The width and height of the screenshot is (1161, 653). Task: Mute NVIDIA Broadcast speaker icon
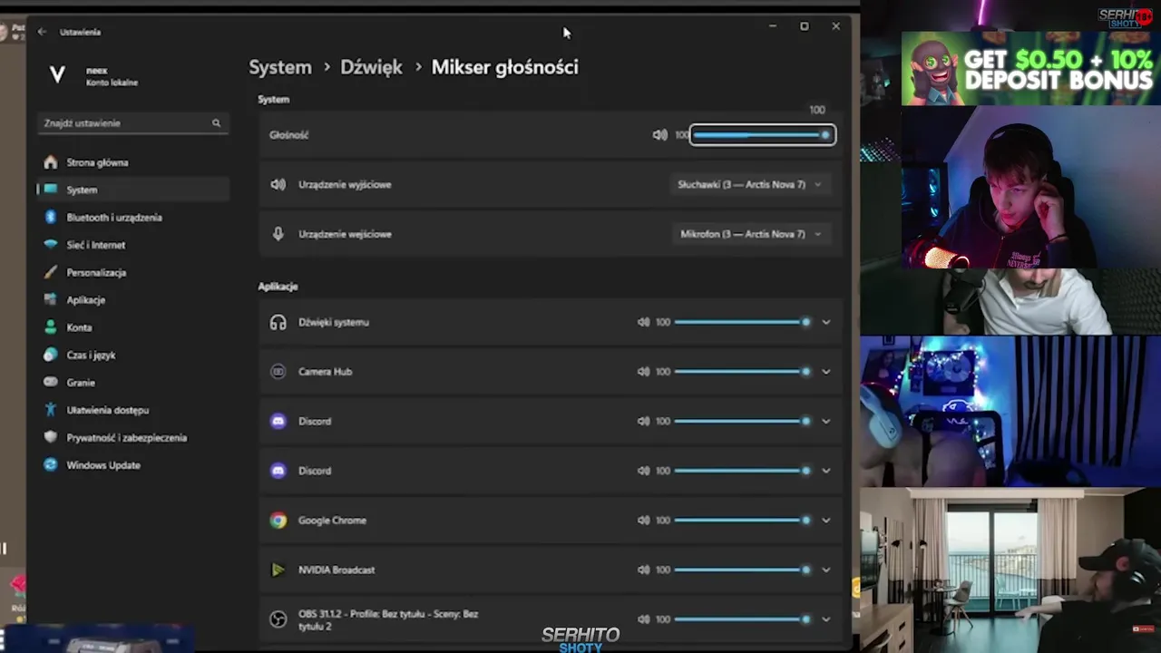(643, 570)
